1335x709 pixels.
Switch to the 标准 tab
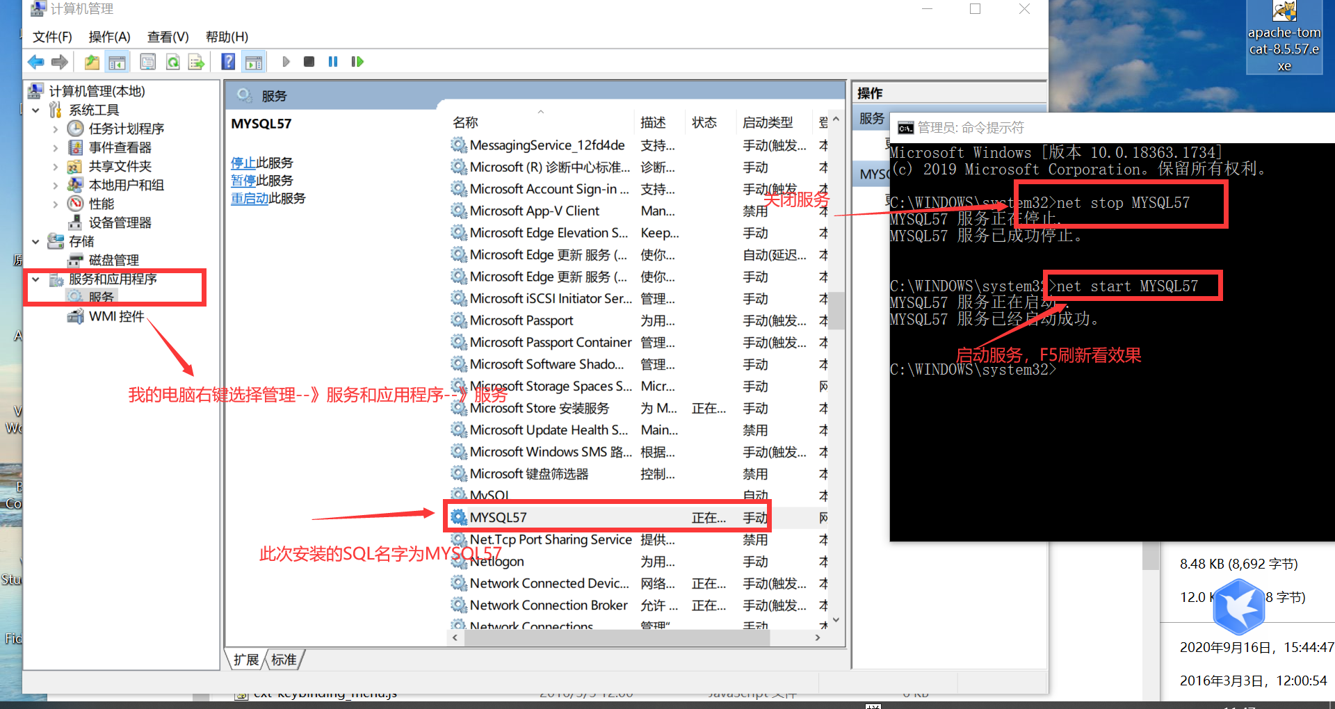(284, 660)
